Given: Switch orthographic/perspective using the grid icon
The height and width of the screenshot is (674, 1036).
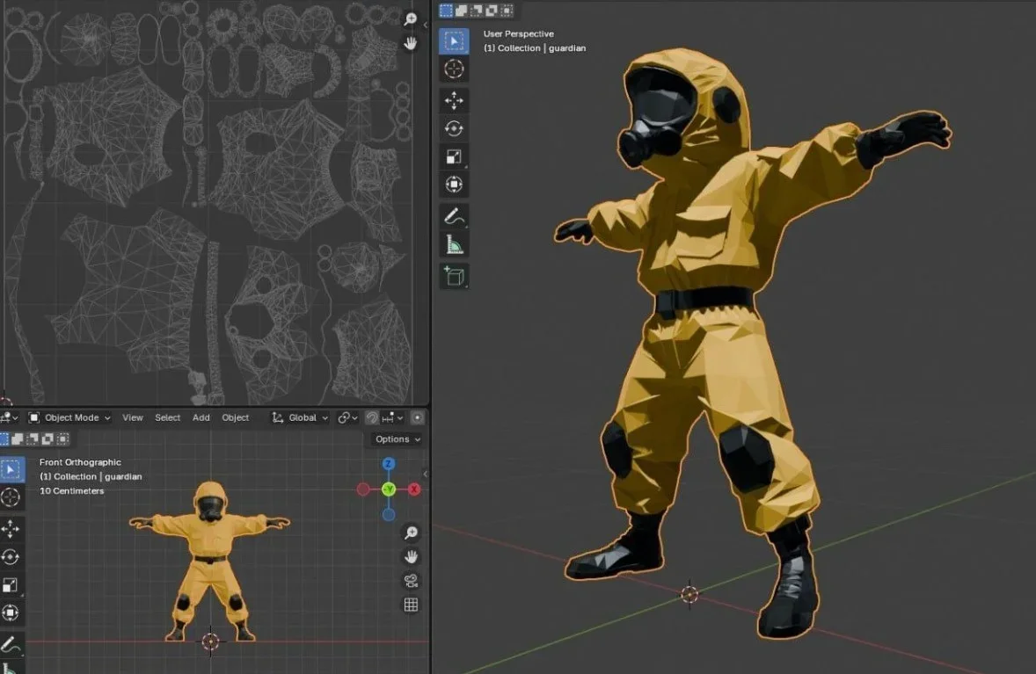Looking at the screenshot, I should [411, 605].
